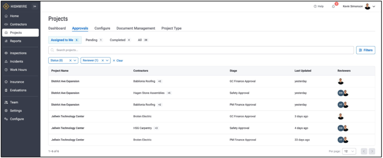Clear all applied filters
This screenshot has height=158, width=383.
point(118,61)
